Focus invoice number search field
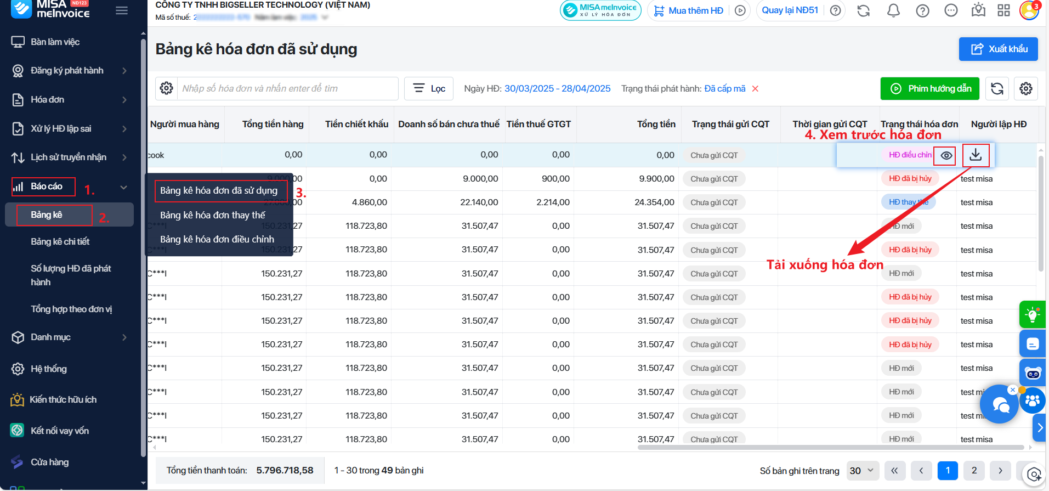Screen dimensions: 1049x491 pyautogui.click(x=287, y=88)
